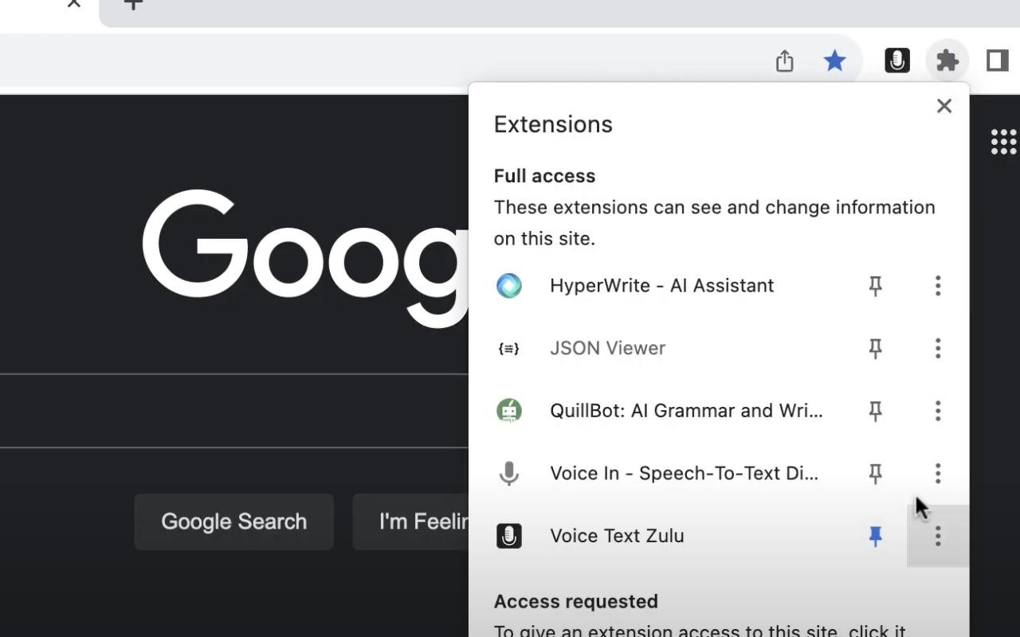
Task: Click the HyperWrite extension icon
Action: click(509, 285)
